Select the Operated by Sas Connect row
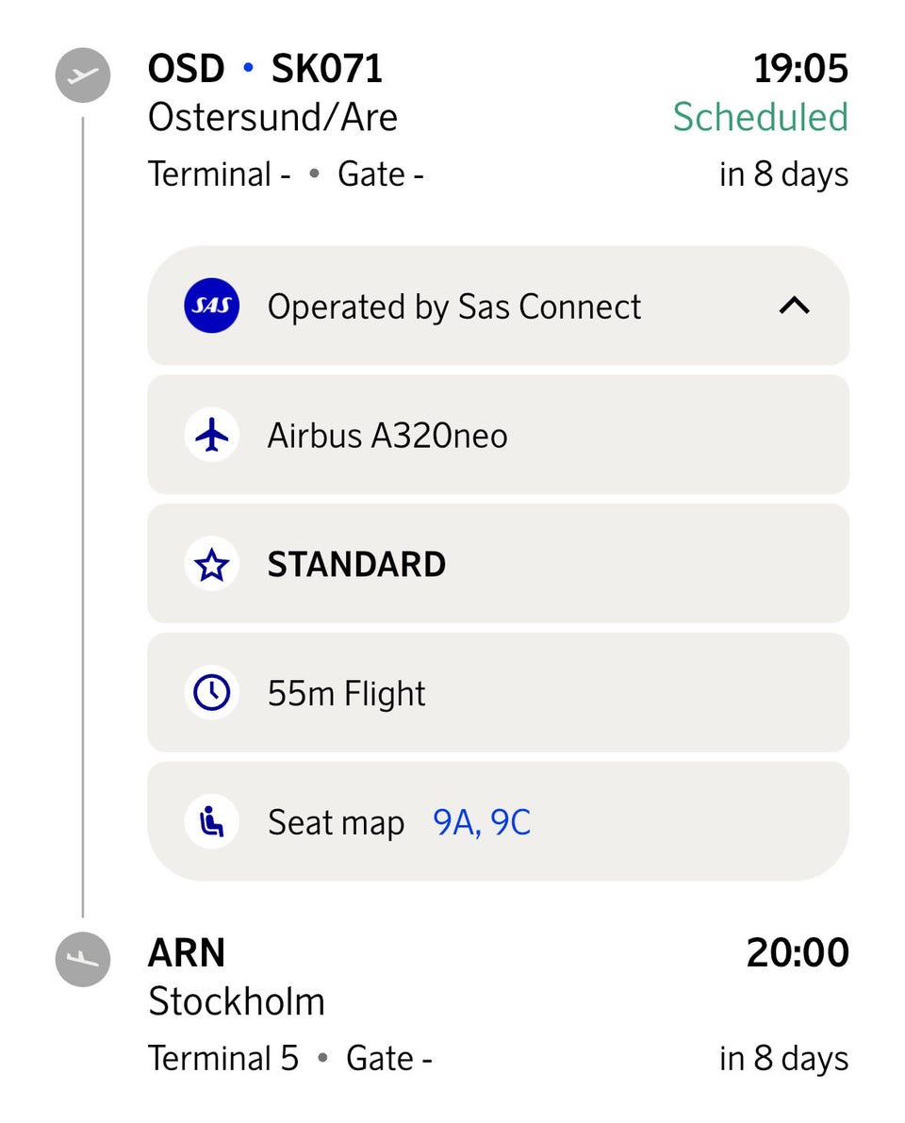This screenshot has width=905, height=1123. [454, 306]
